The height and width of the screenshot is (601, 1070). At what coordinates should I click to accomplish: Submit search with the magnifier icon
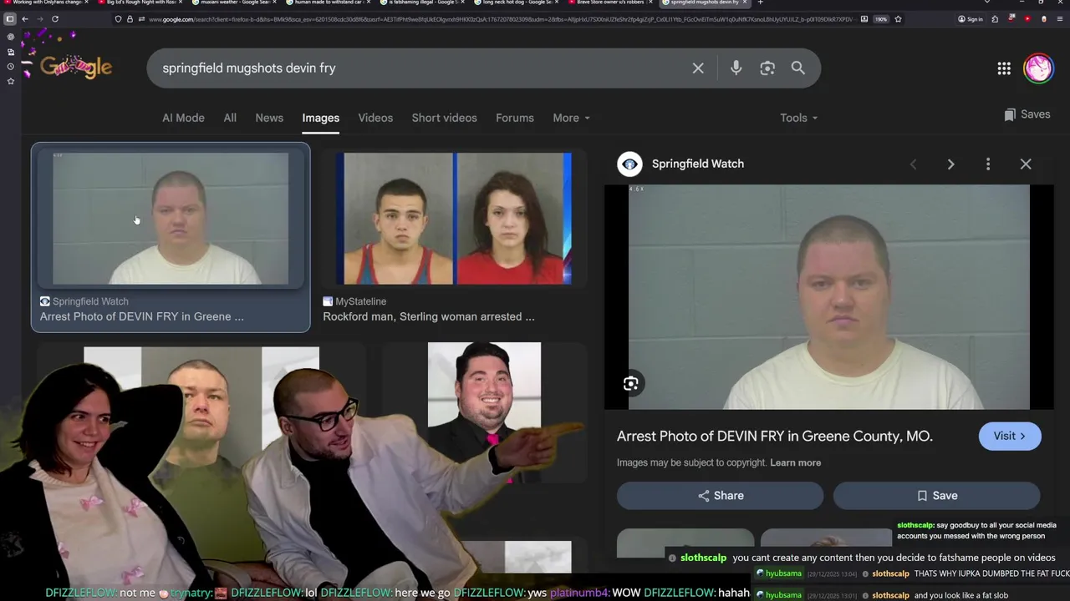(x=798, y=68)
